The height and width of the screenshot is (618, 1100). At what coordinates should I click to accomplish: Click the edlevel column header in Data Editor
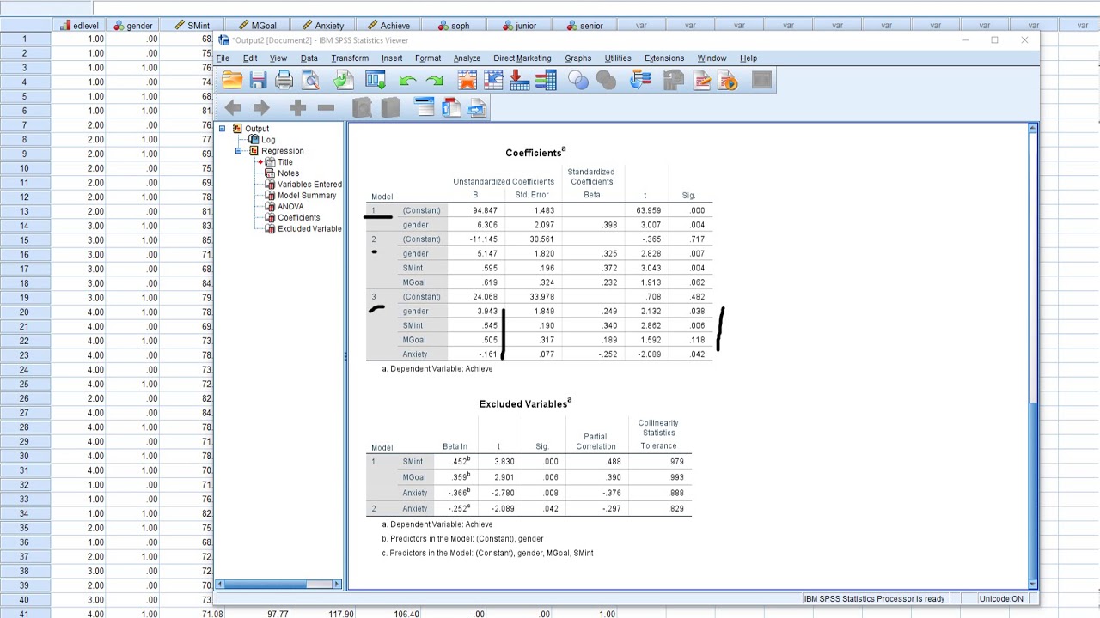80,26
